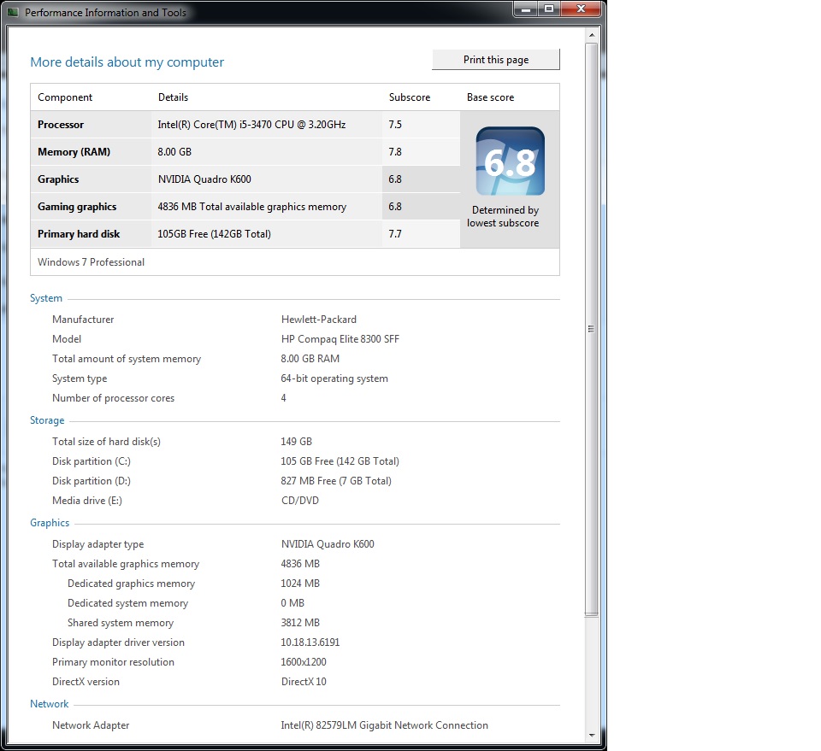The image size is (821, 751).
Task: Minimize the Performance Information and Tools window
Action: point(526,9)
